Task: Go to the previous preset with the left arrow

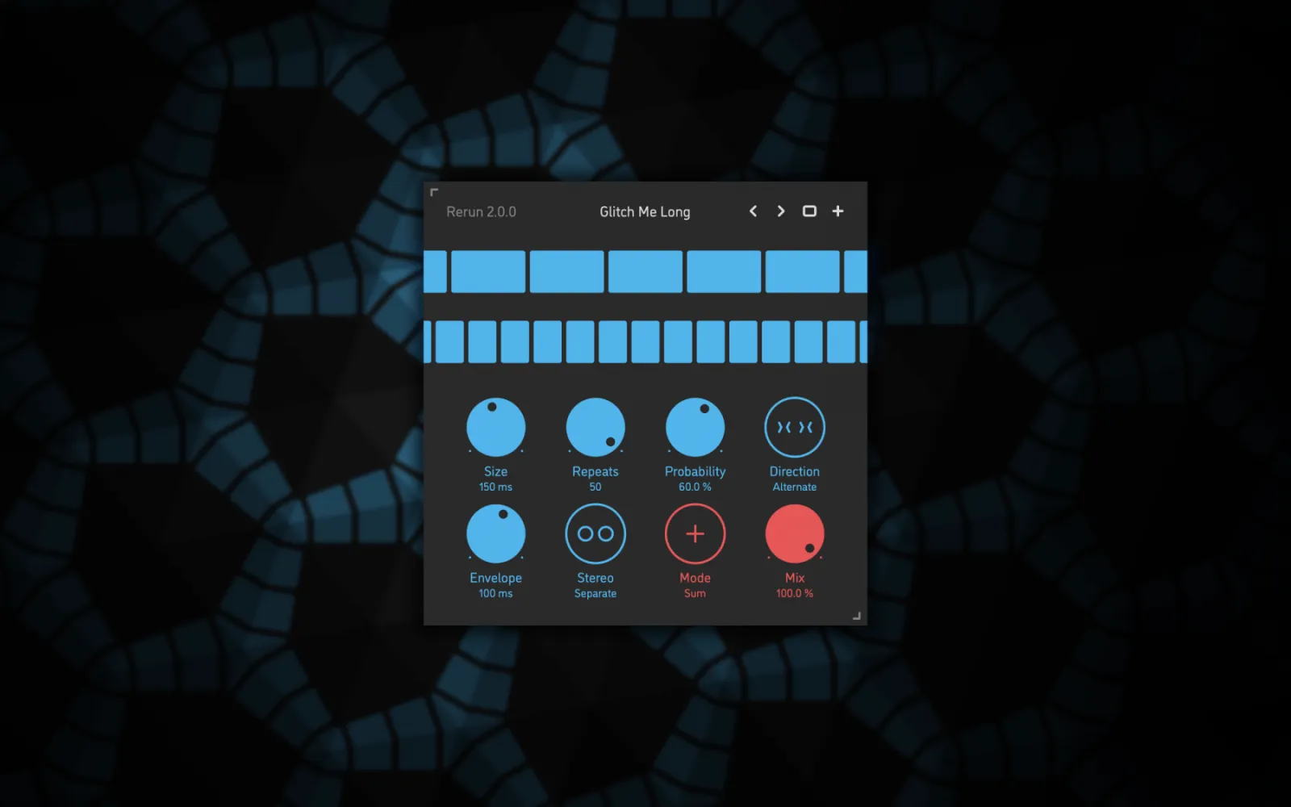Action: pos(753,211)
